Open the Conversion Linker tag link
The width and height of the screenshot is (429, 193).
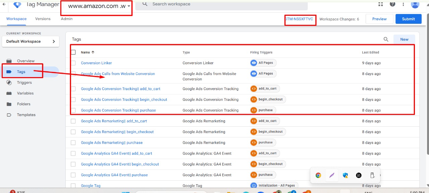pos(97,63)
